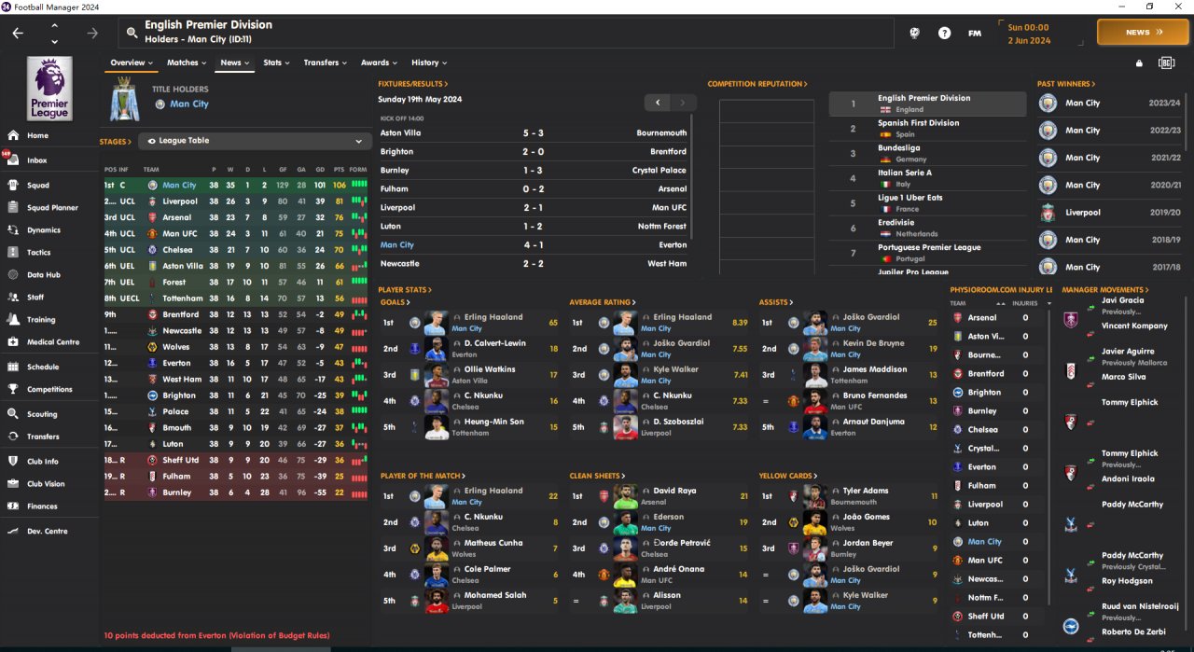Open search with the magnifier icon
1194x652 pixels.
[x=132, y=33]
